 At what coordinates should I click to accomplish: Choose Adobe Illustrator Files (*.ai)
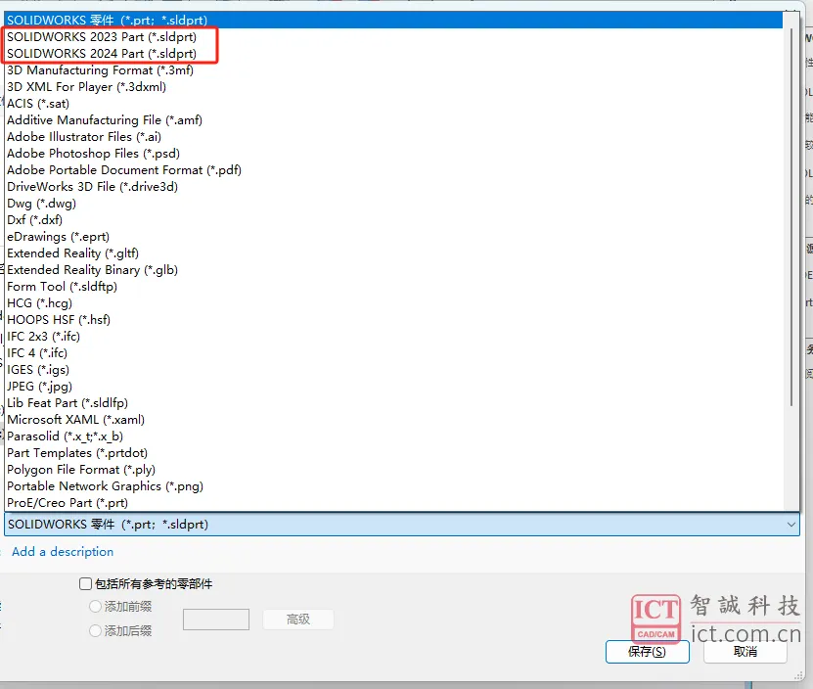393,136
